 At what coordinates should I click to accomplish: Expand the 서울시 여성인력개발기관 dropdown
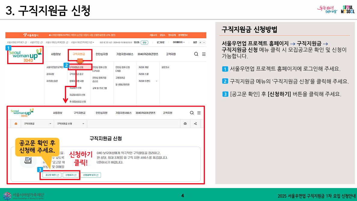[x=82, y=42]
